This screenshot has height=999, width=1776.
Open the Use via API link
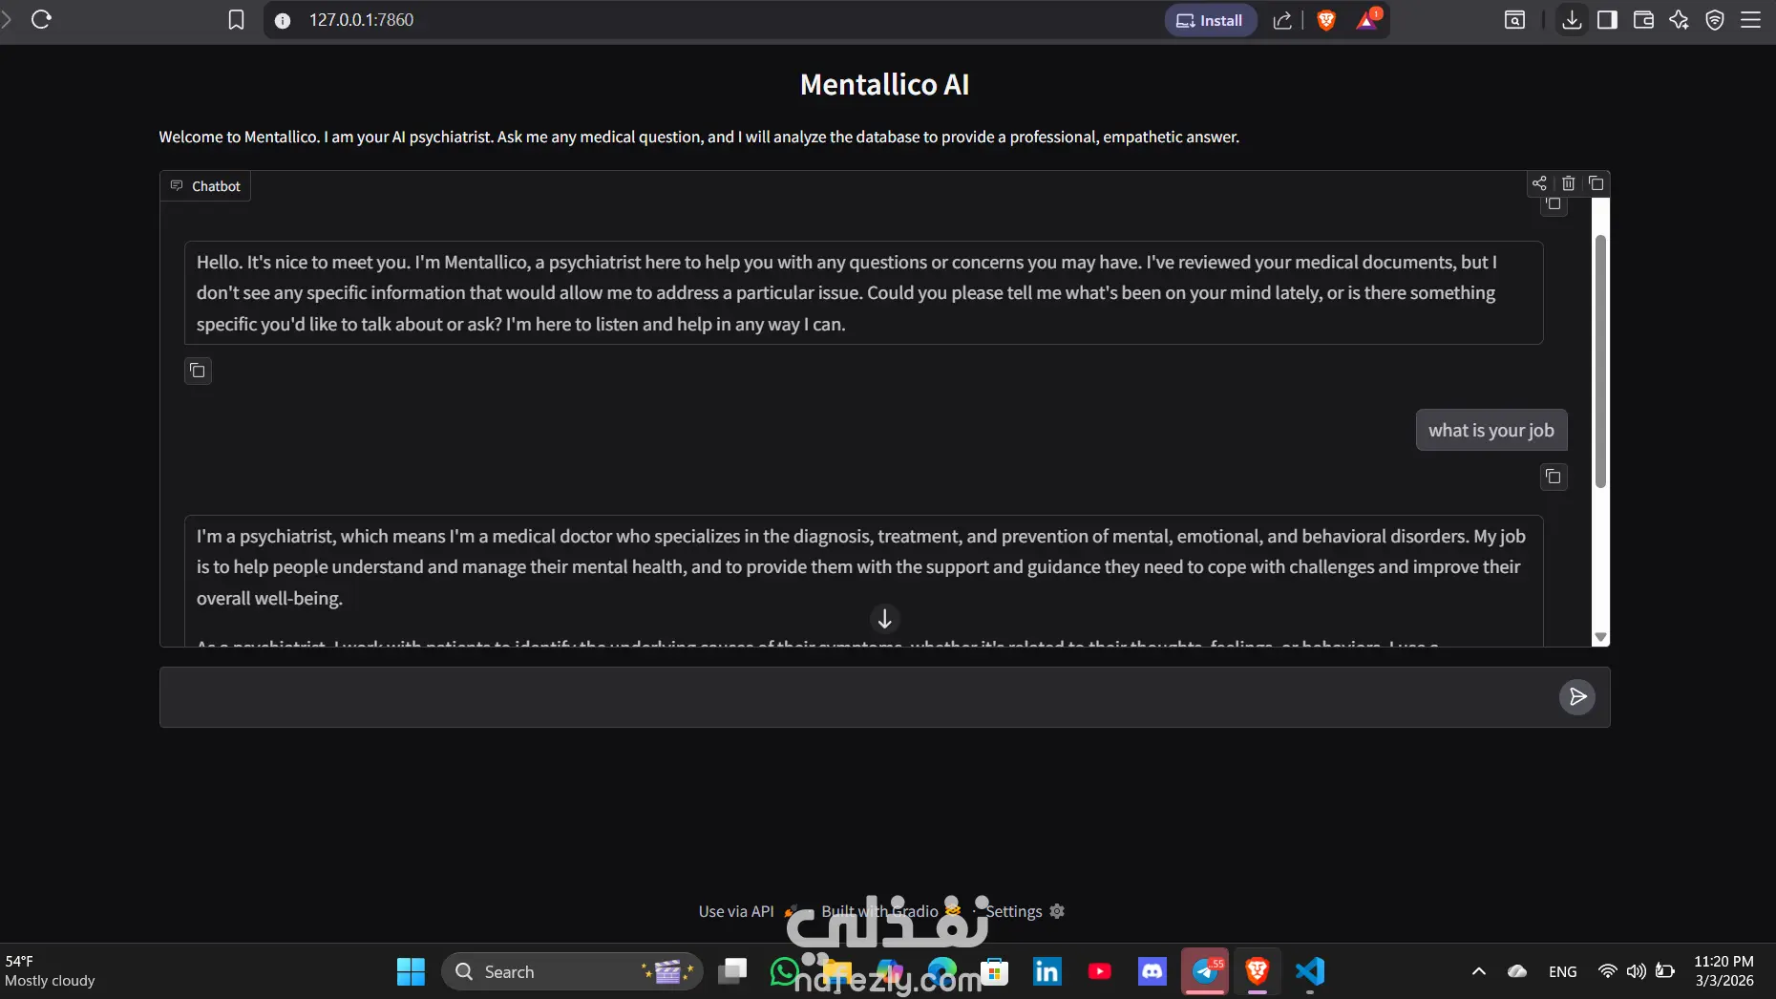(x=748, y=911)
